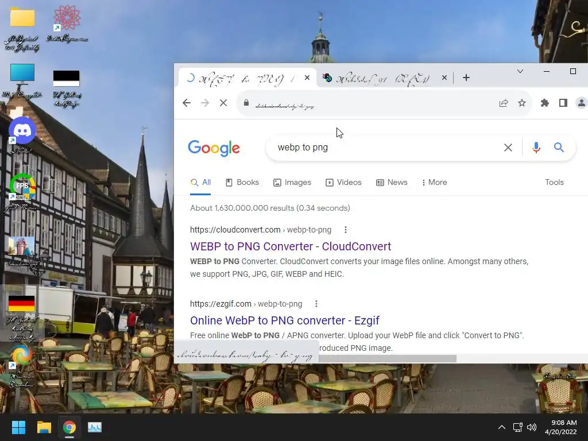The width and height of the screenshot is (588, 441).
Task: Bookmark this page with the star icon
Action: (521, 103)
